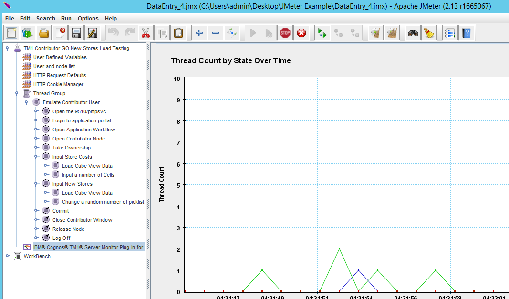
Task: Select IBM Cognos TM1 Server Monitor Plug-in
Action: point(88,247)
